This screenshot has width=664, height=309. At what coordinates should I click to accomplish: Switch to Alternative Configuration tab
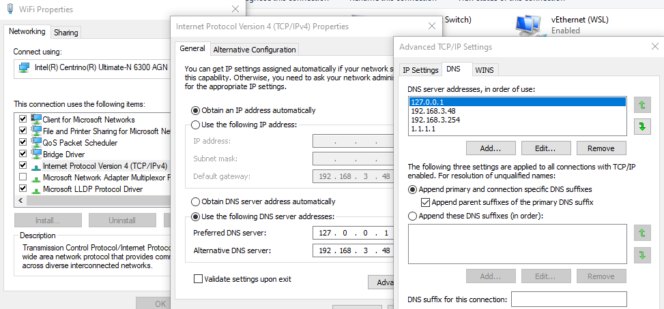255,50
